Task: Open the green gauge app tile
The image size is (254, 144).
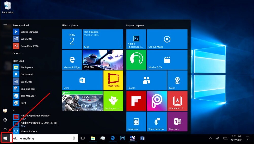Action: click(136, 60)
